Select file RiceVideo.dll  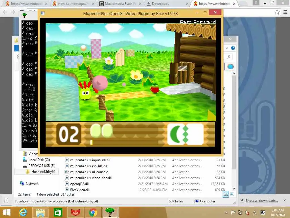80,190
